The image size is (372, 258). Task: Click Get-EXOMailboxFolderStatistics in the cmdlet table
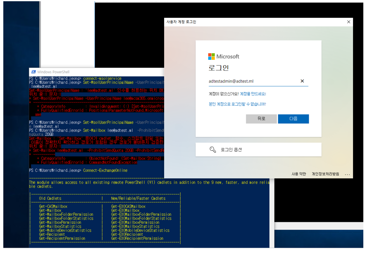tap(141, 218)
